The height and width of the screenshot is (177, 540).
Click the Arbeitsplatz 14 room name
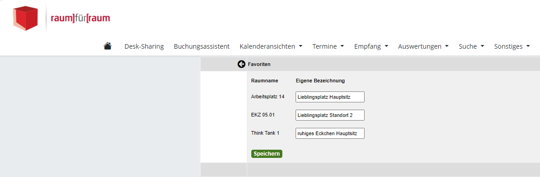[268, 97]
